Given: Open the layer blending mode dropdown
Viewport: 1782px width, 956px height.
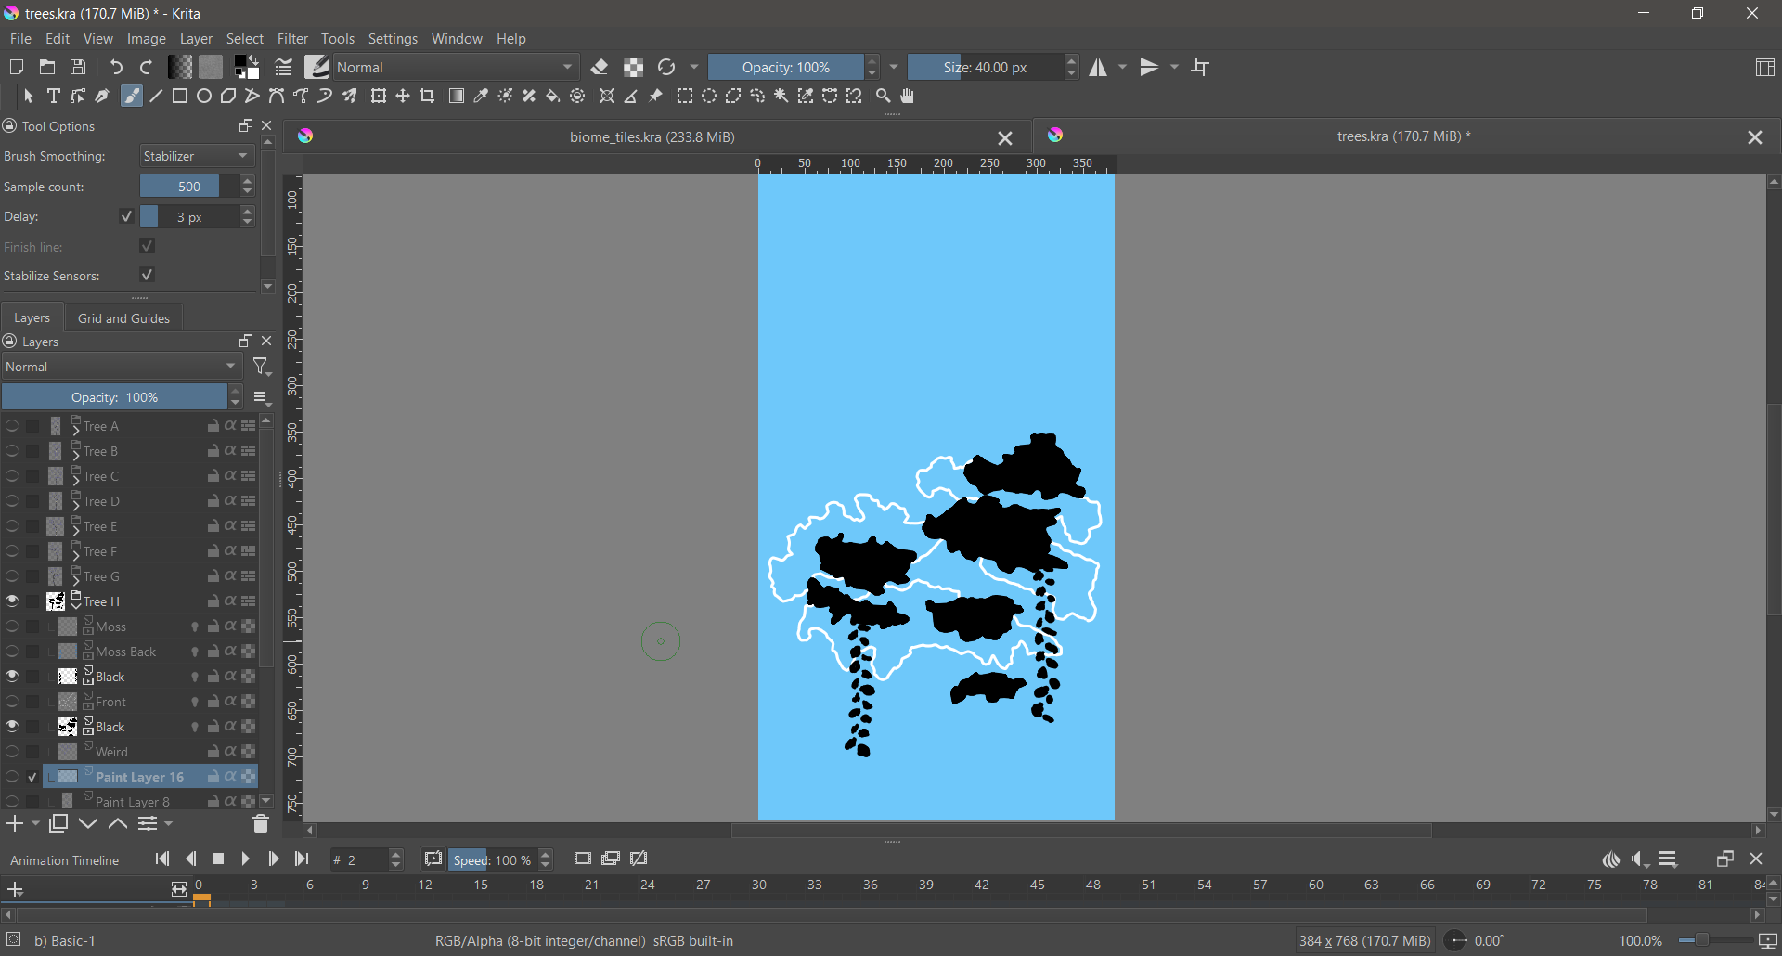Looking at the screenshot, I should [122, 367].
